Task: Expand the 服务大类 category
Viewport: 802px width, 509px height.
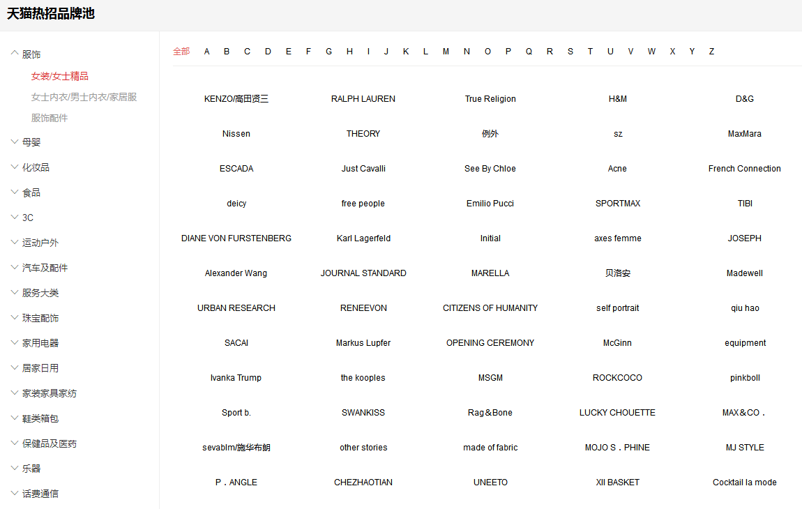Action: click(x=40, y=293)
